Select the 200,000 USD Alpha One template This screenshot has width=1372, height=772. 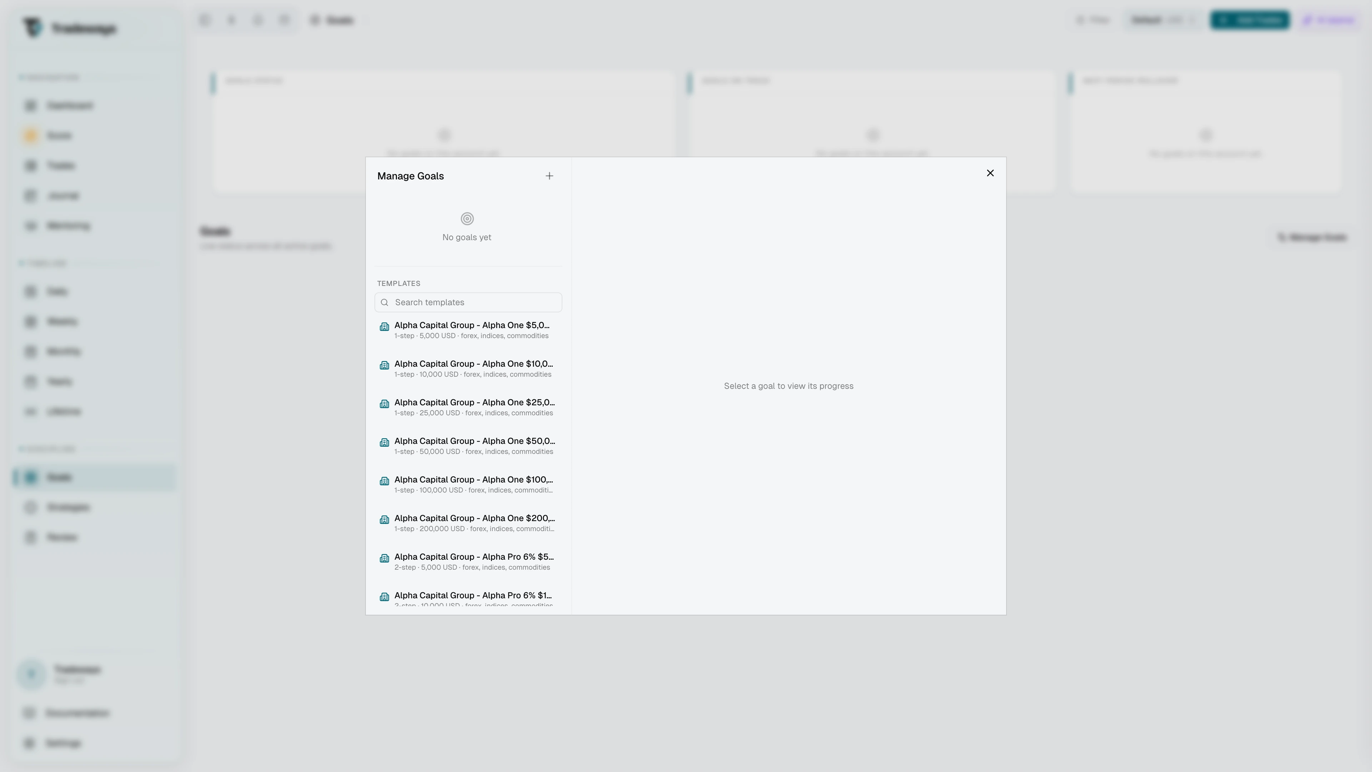(x=468, y=523)
